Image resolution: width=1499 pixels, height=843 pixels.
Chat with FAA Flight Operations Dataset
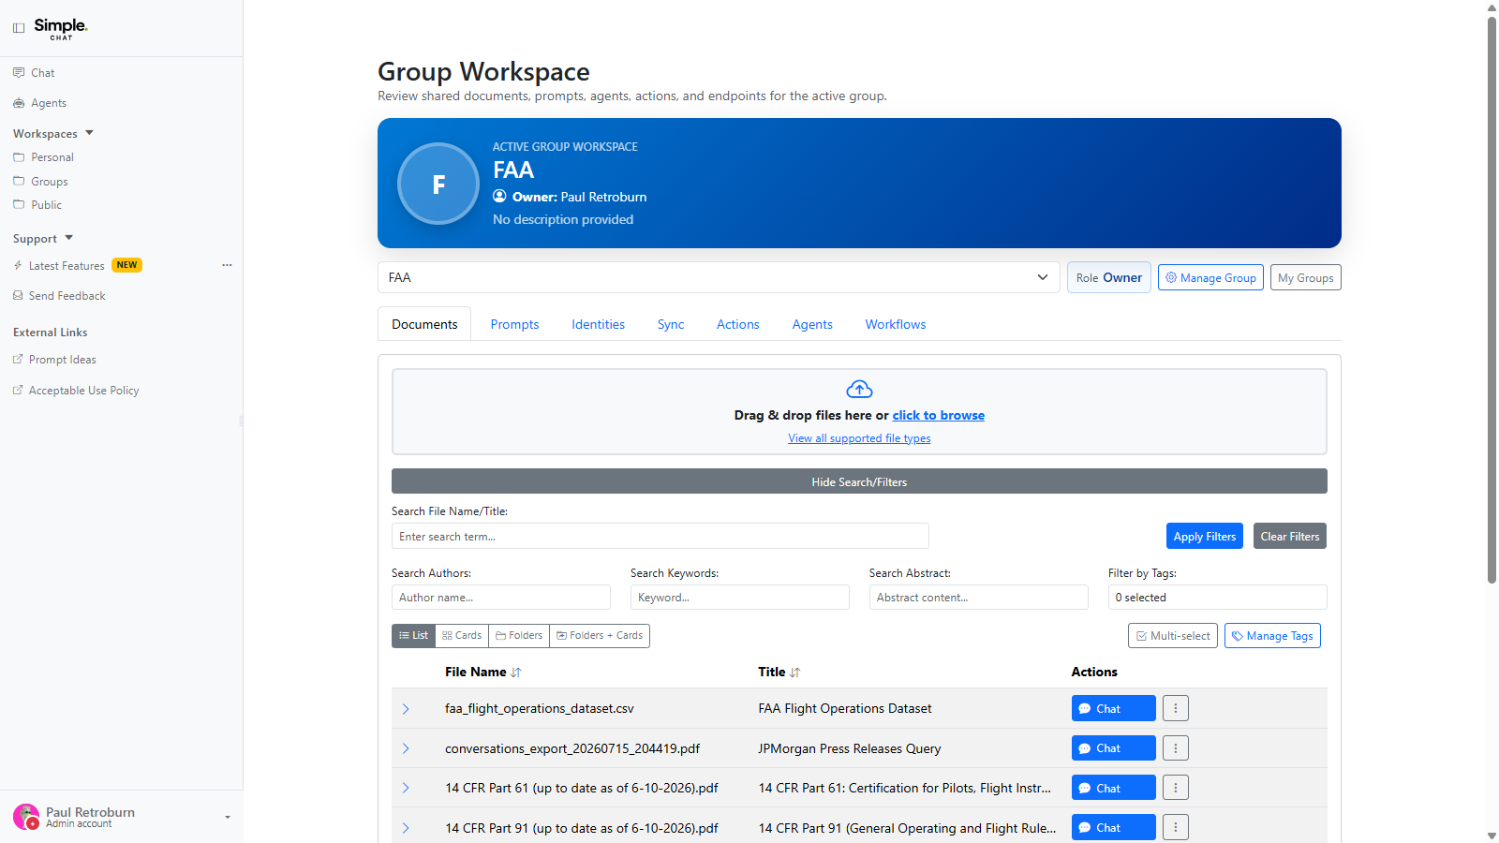pos(1113,708)
